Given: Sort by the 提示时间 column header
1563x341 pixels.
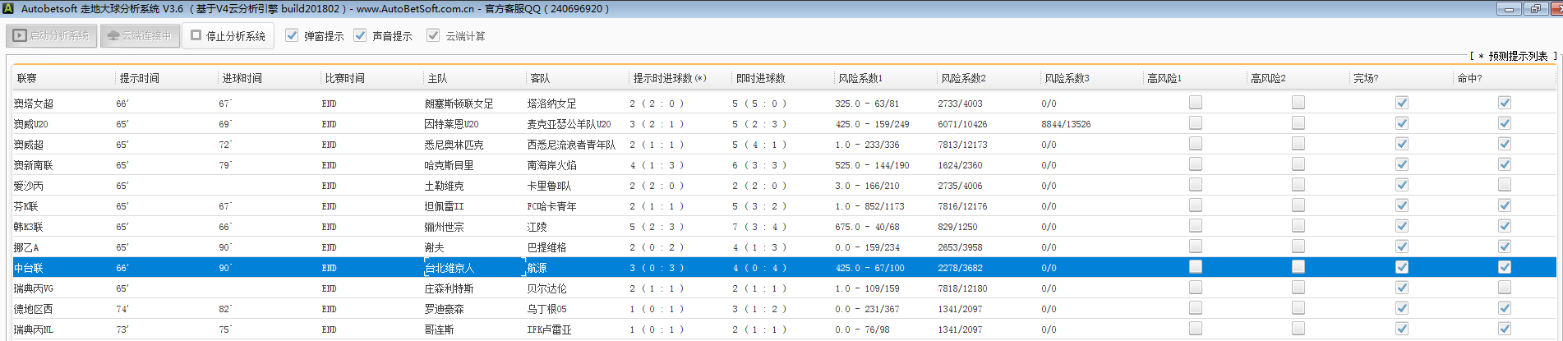Looking at the screenshot, I should point(140,78).
